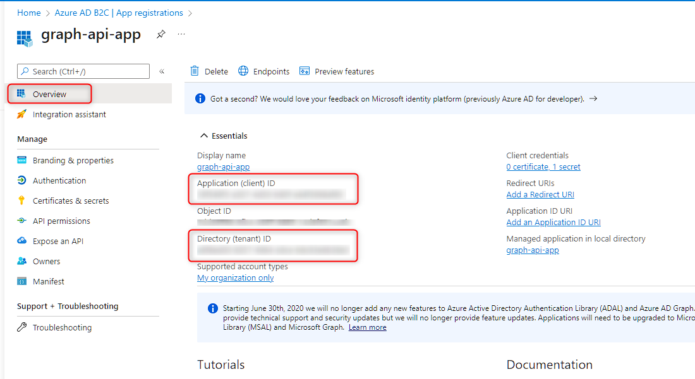This screenshot has height=379, width=695.
Task: Click the Integration assistant rocket icon
Action: tap(21, 114)
